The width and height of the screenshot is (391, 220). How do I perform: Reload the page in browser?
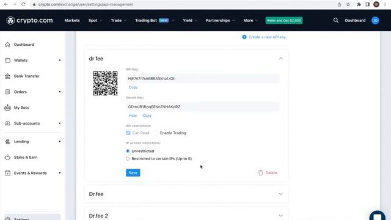(x=23, y=4)
